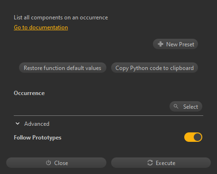Click the magnifier icon beside Select
Viewport: 217px width, 174px height.
point(176,106)
